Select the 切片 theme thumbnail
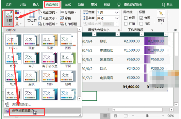 pyautogui.click(x=13, y=76)
